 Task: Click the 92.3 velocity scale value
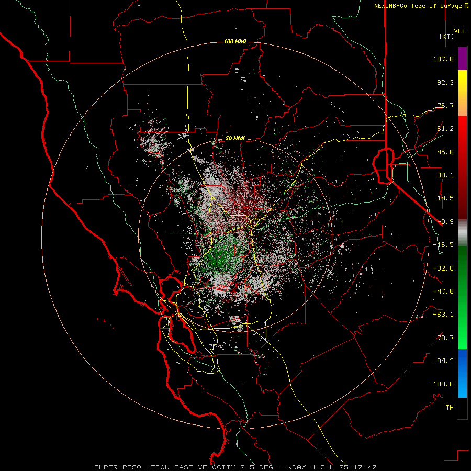(445, 82)
